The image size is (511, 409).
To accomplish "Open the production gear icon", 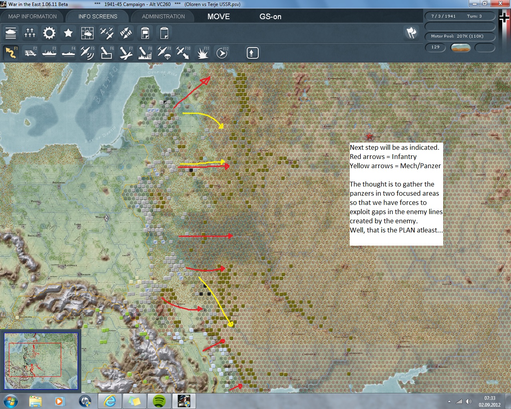I will pos(49,33).
